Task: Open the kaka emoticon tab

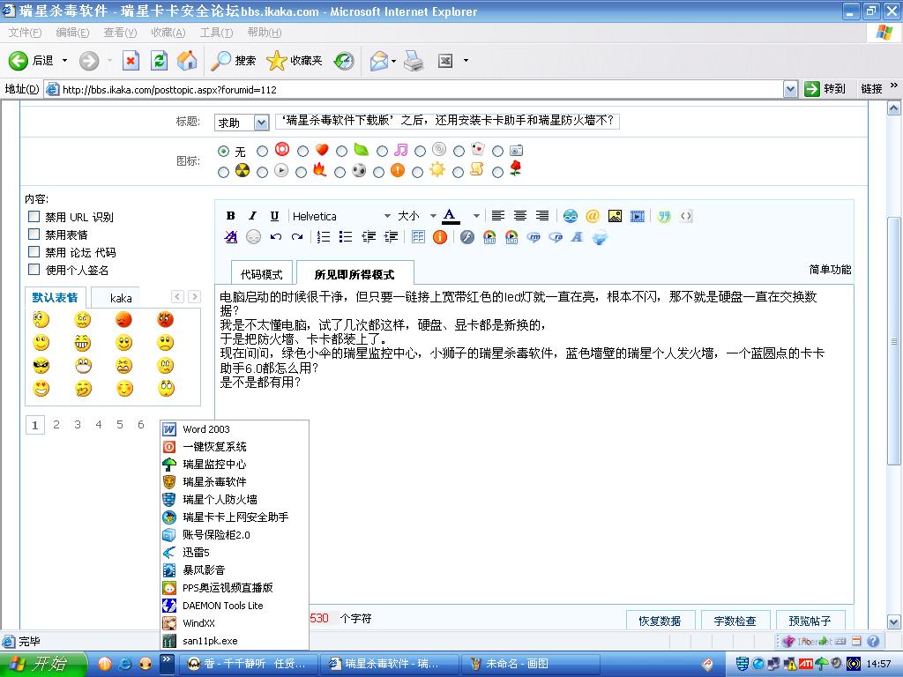Action: click(120, 298)
